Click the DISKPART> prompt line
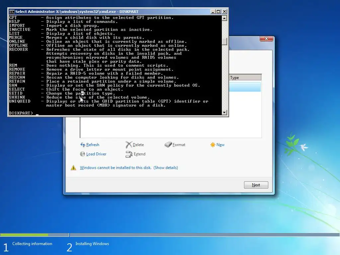The height and width of the screenshot is (255, 340). click(x=21, y=113)
